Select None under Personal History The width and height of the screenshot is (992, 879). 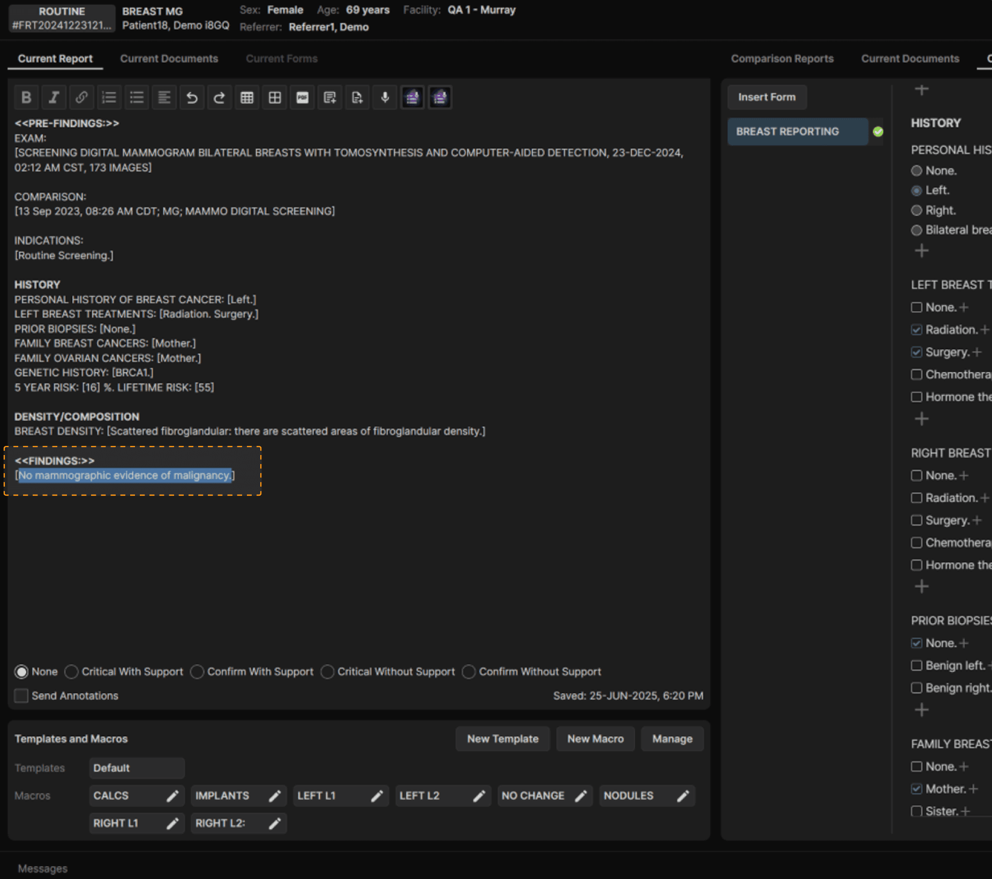click(916, 171)
